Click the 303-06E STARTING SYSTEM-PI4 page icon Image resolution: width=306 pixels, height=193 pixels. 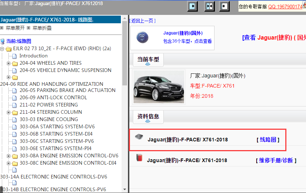[x=15, y=149]
